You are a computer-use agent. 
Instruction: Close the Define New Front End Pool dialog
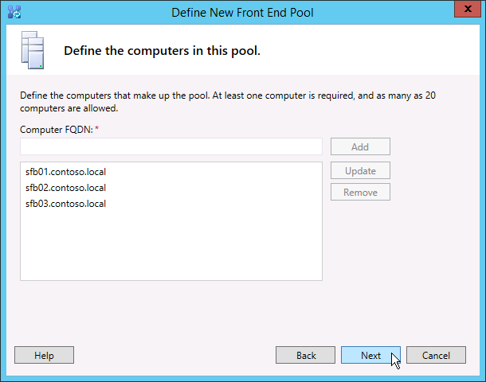(x=468, y=9)
